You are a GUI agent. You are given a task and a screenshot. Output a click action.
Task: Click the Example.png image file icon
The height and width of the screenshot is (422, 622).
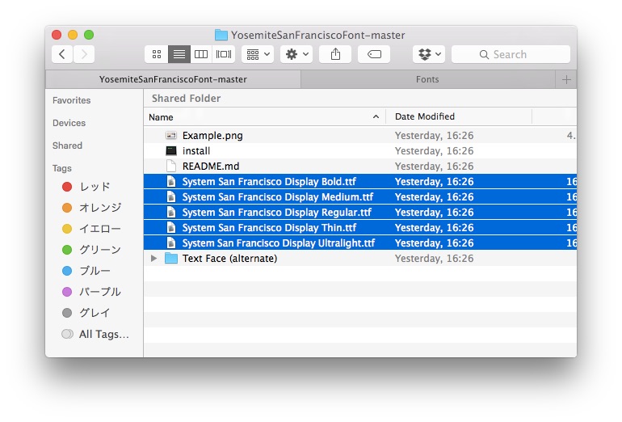171,135
